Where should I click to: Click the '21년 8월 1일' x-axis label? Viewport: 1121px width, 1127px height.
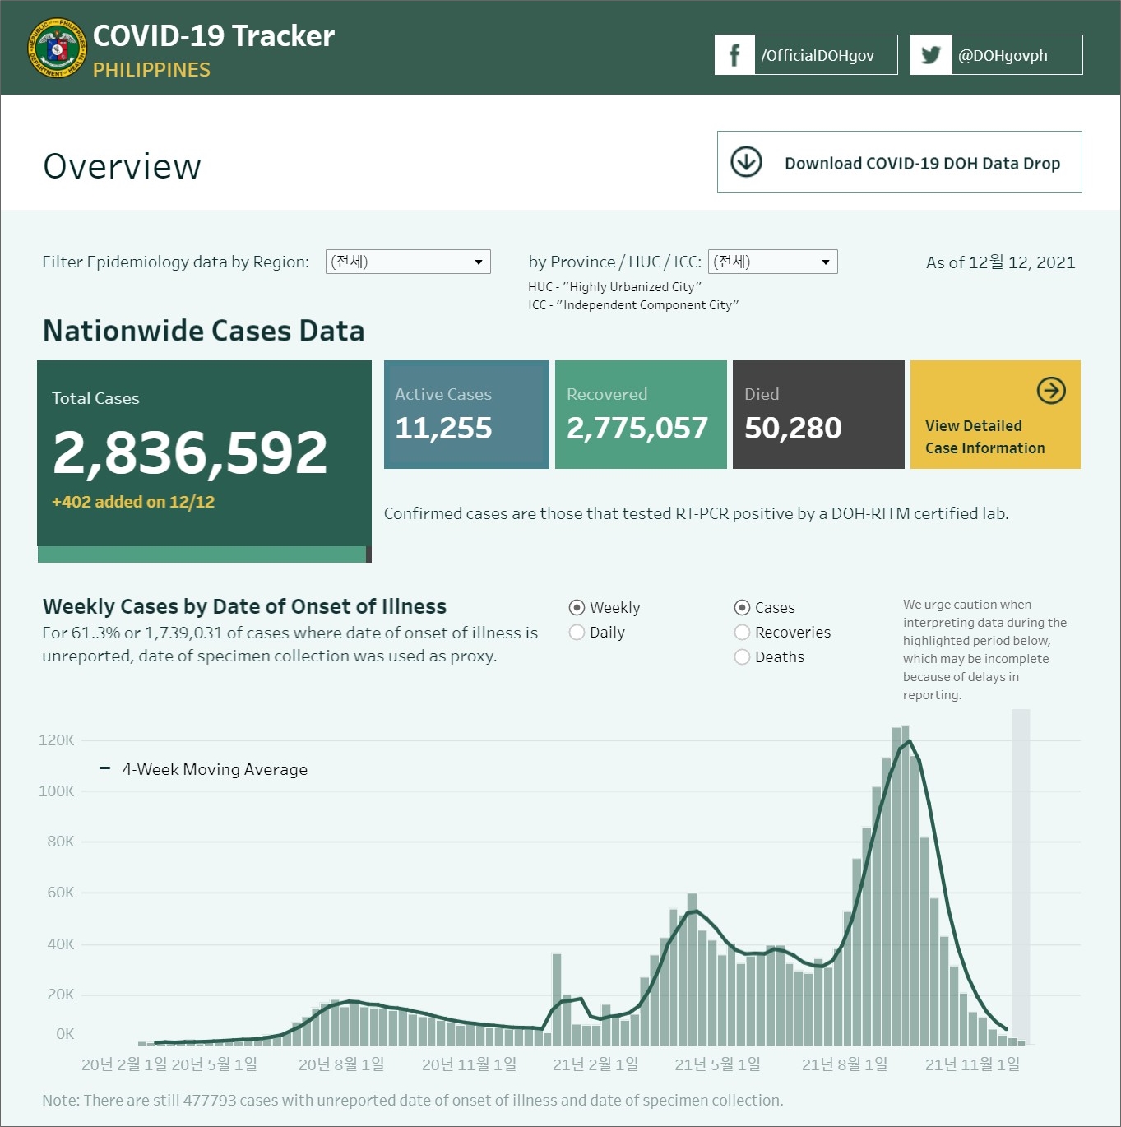tap(845, 1064)
